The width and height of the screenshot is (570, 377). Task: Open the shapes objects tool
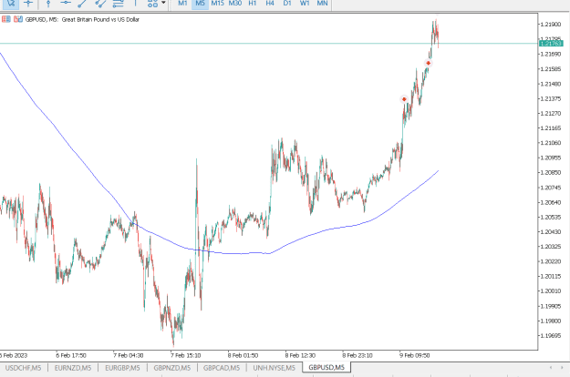(152, 4)
